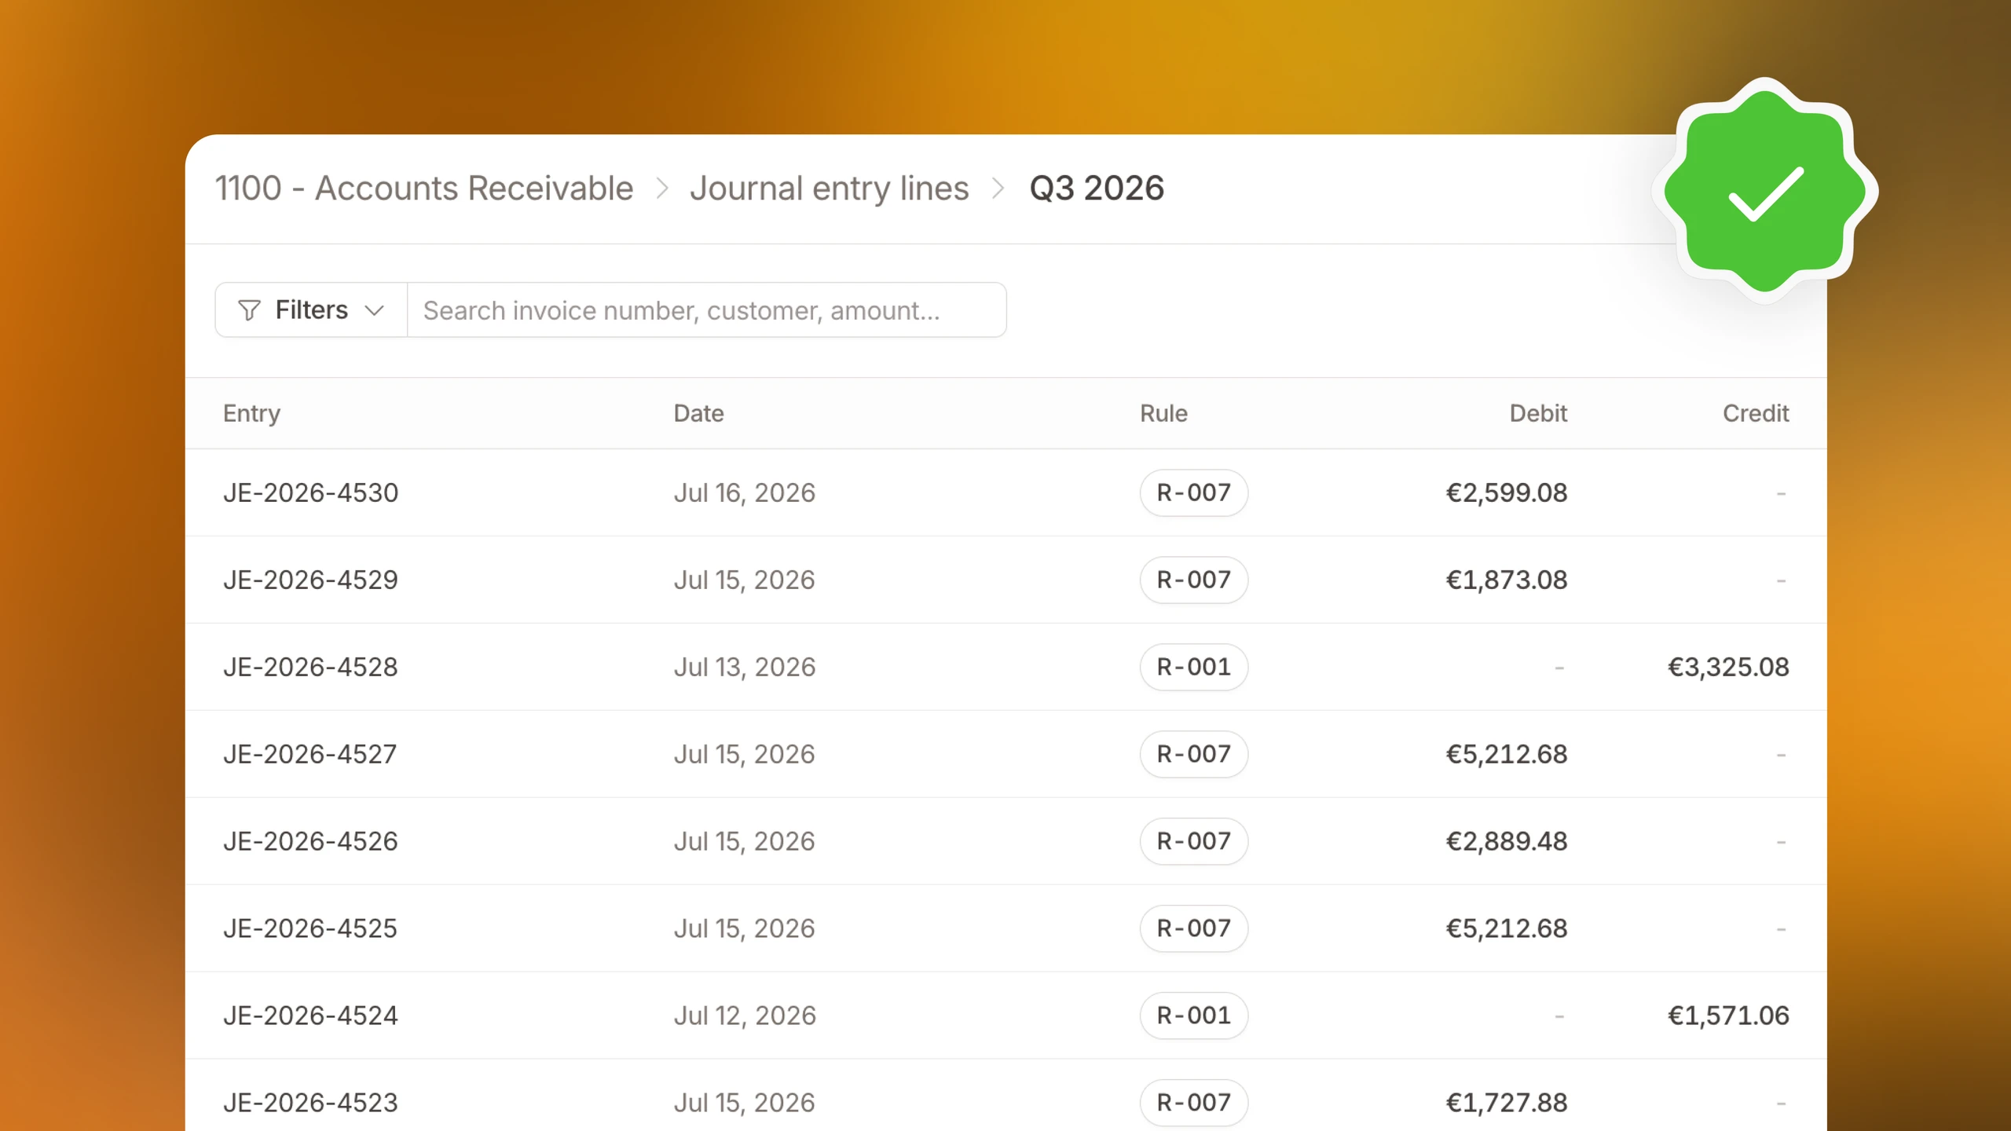Select the €2,889.48 debit amount
The height and width of the screenshot is (1131, 2011).
(1507, 841)
